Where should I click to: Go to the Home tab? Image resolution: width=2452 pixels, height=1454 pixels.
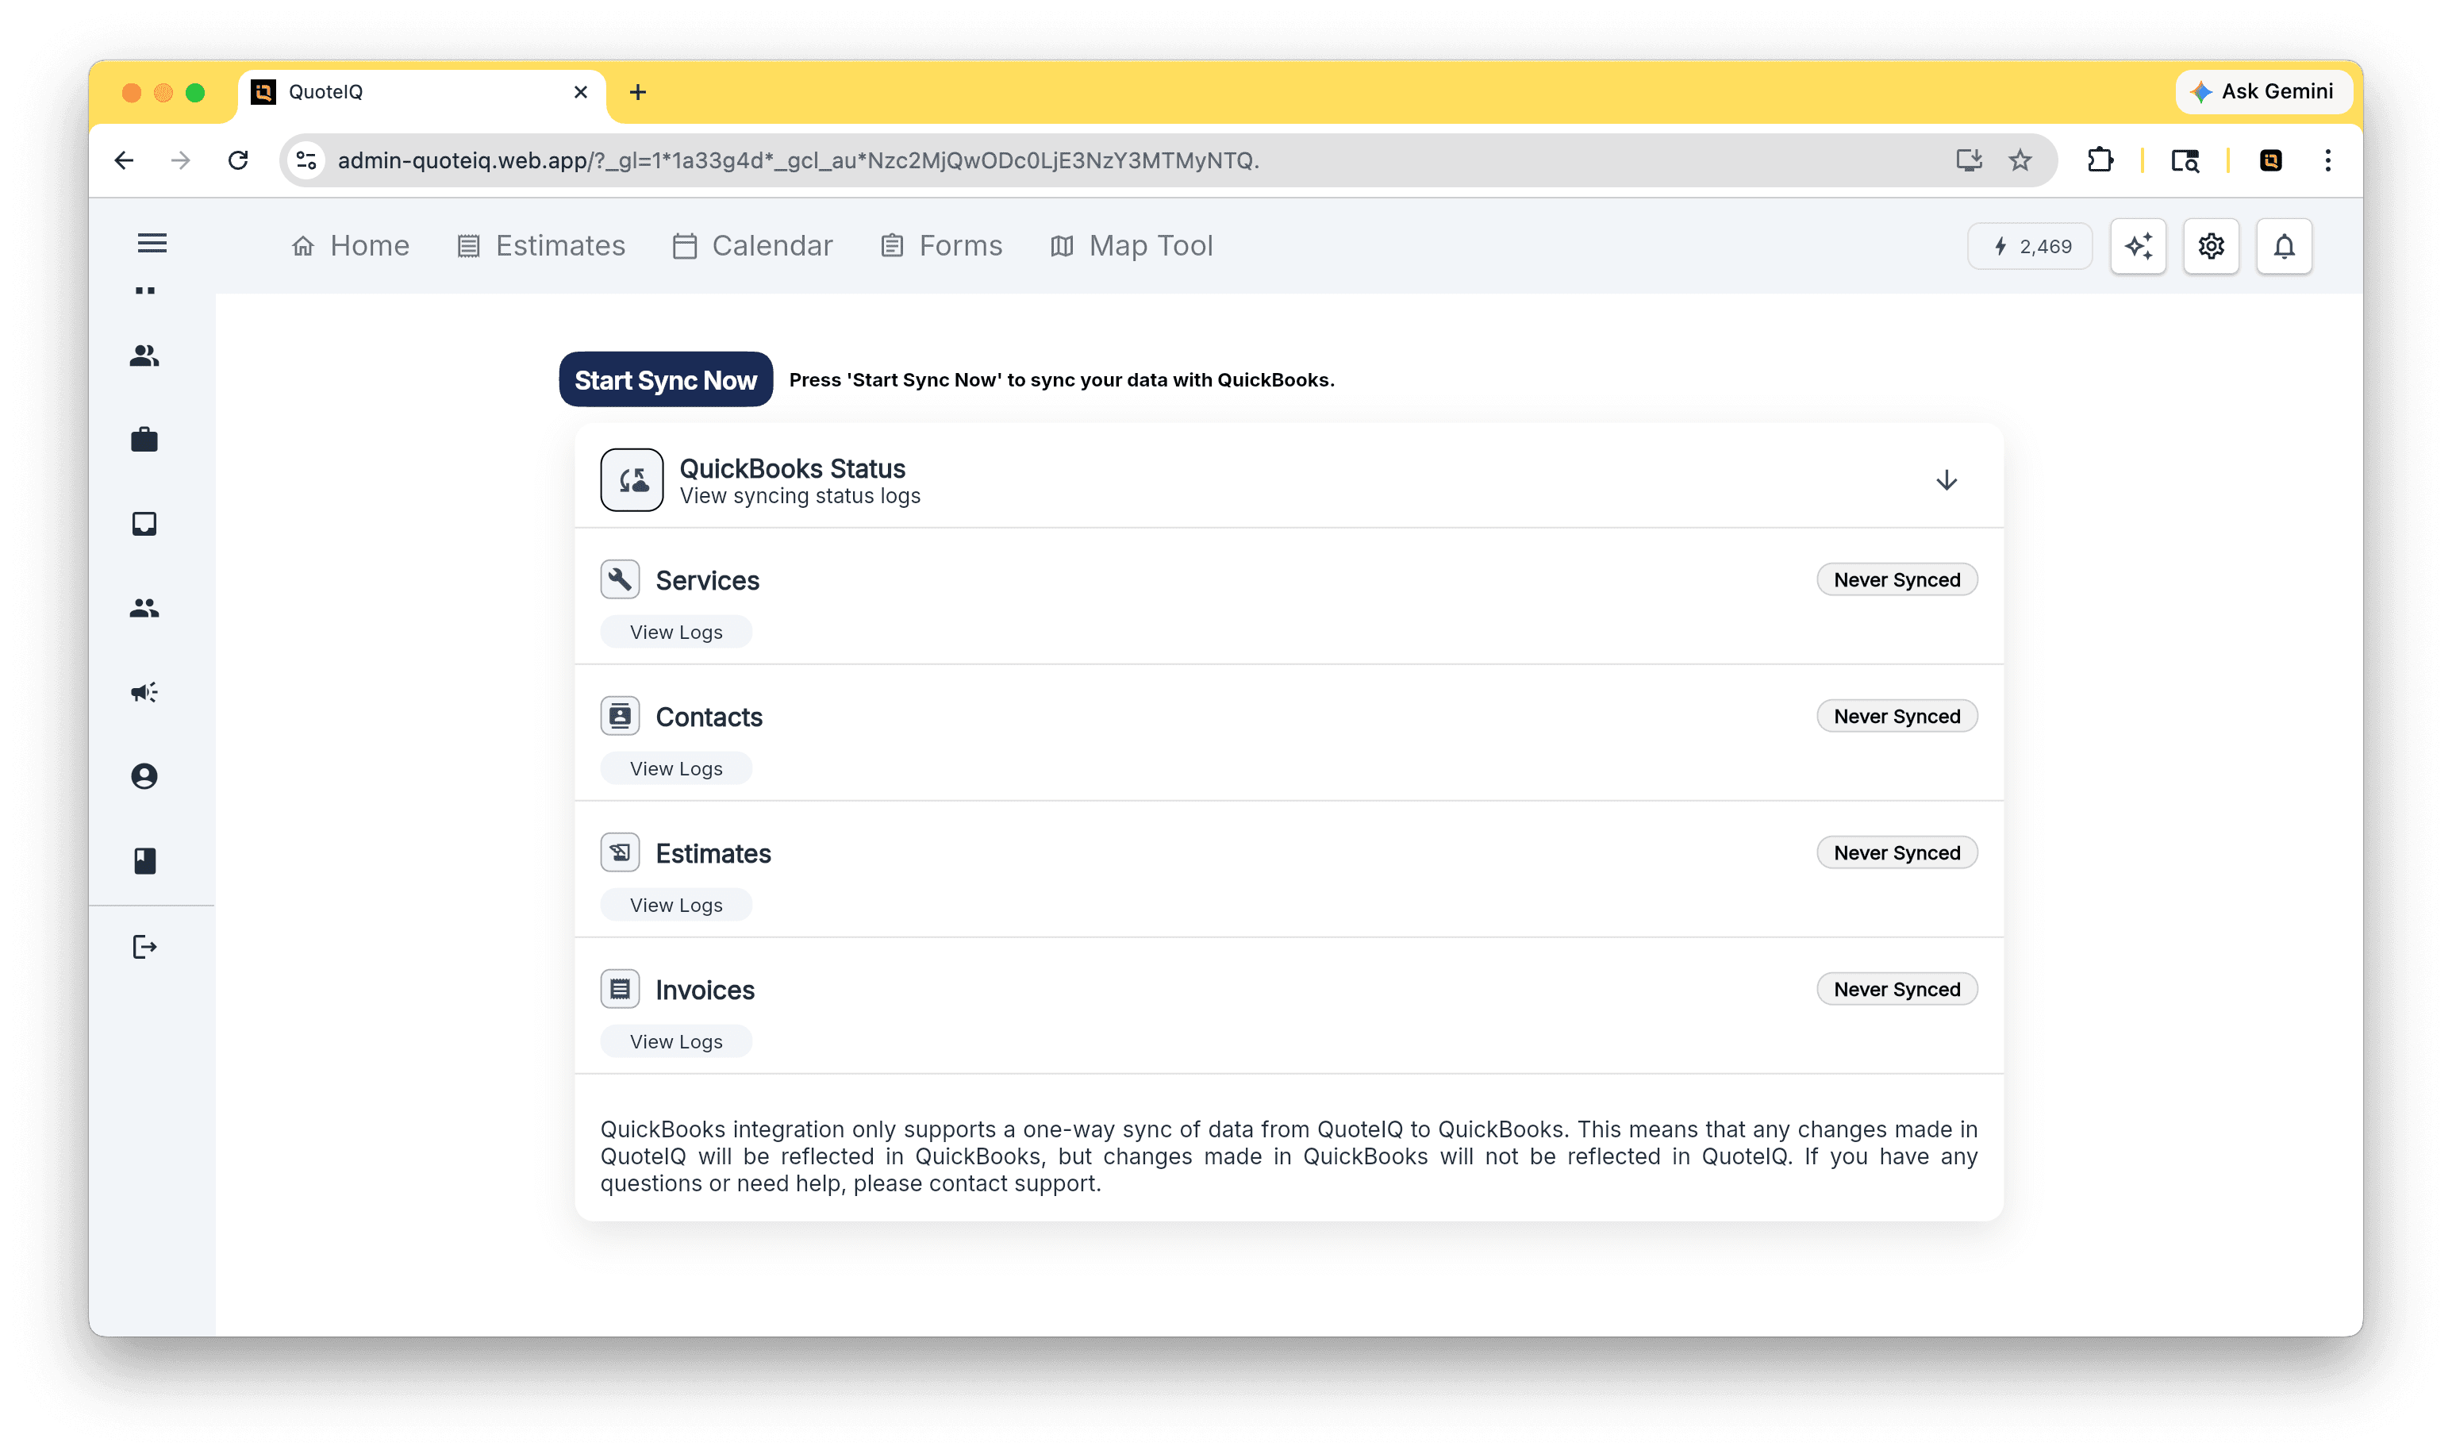point(351,246)
